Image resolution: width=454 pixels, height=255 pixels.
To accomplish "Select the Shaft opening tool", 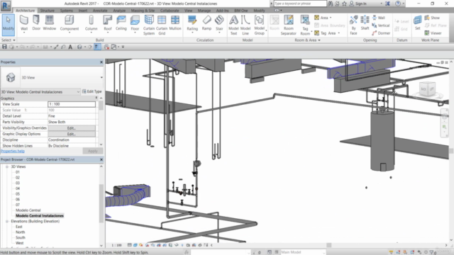I will tap(365, 23).
